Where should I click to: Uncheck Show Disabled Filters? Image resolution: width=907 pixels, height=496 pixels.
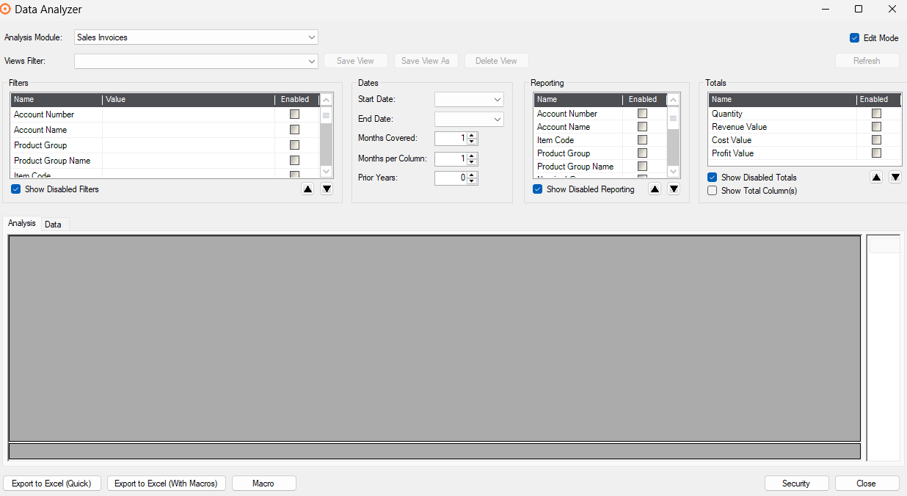coord(16,189)
